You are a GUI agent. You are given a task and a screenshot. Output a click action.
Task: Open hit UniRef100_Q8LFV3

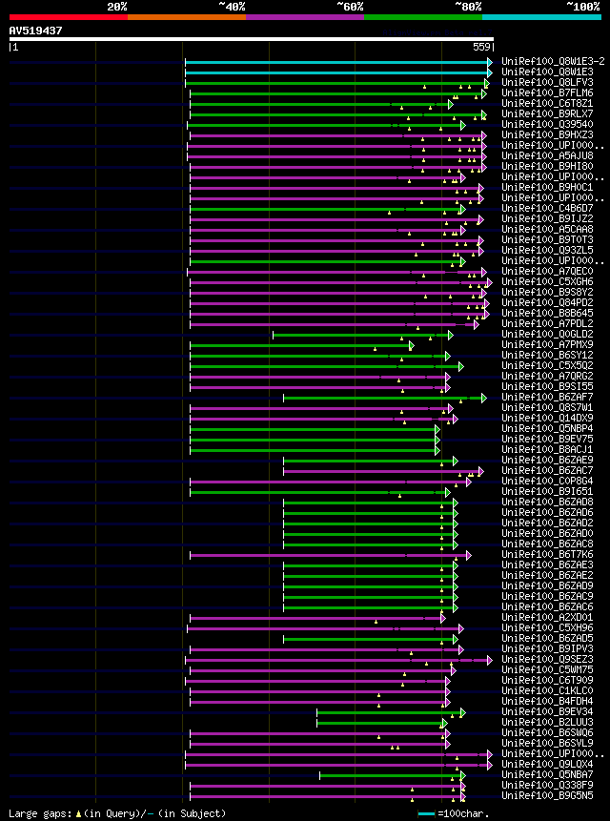(548, 83)
